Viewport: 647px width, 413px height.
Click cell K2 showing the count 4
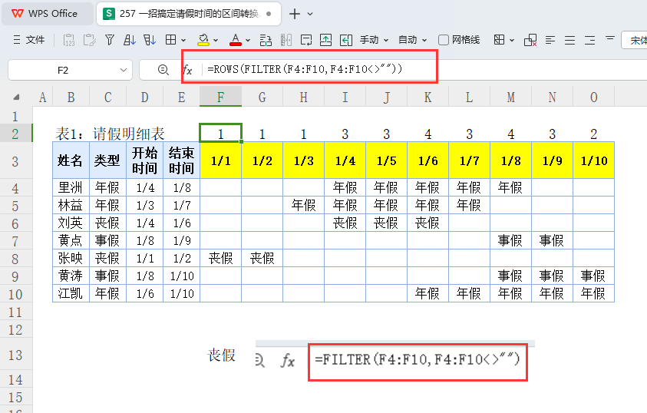tap(428, 134)
